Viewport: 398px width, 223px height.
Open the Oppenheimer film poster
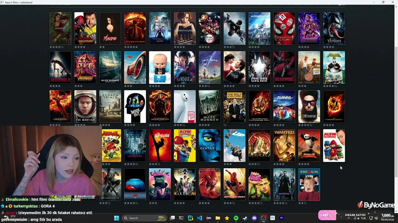[x=135, y=28]
